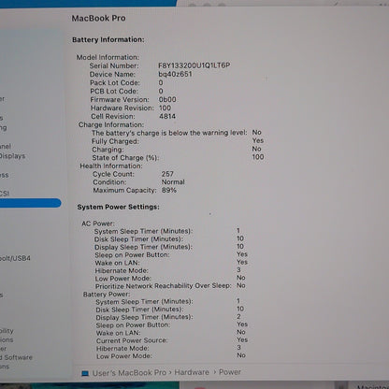Click the Battery Information heading
The width and height of the screenshot is (389, 389).
[108, 39]
